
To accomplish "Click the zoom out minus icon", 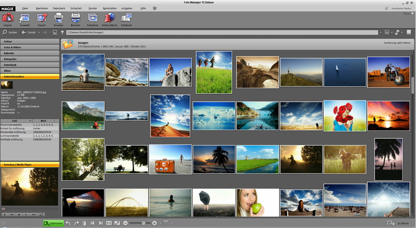I will click(x=126, y=223).
